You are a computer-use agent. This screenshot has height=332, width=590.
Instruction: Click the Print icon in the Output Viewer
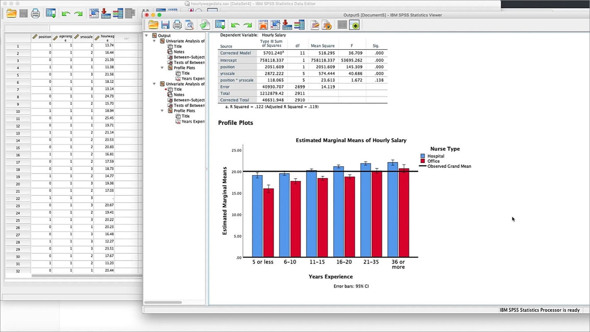click(x=178, y=25)
